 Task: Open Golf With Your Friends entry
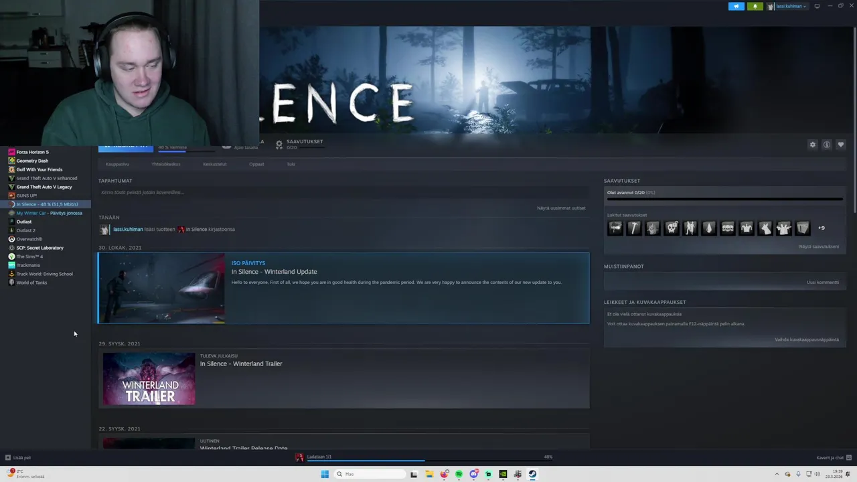click(39, 169)
